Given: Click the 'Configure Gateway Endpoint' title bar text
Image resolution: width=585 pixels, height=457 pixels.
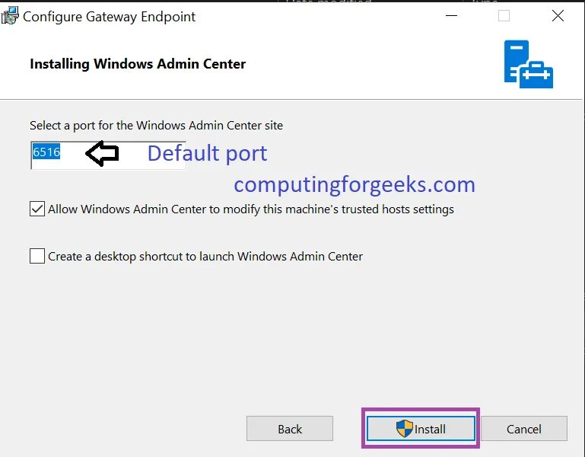Looking at the screenshot, I should coord(109,17).
